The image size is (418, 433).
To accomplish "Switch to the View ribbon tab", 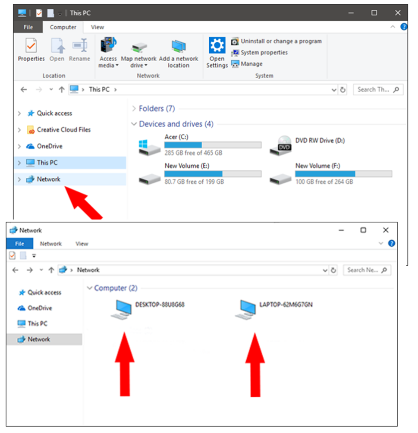I will tap(97, 27).
